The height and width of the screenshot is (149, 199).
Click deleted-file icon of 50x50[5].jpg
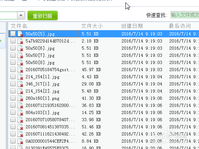tap(20, 34)
